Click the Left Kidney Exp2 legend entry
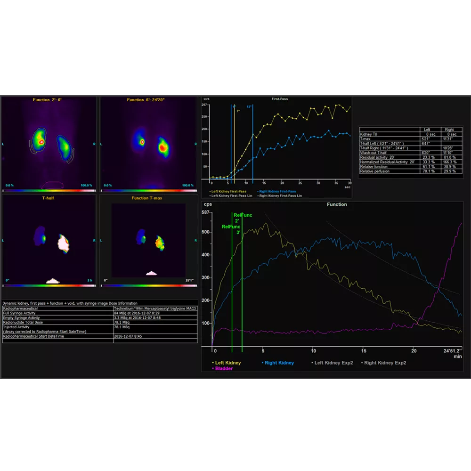This screenshot has width=471, height=471. click(332, 363)
